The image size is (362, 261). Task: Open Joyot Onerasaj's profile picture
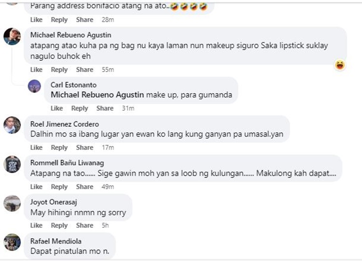point(12,203)
